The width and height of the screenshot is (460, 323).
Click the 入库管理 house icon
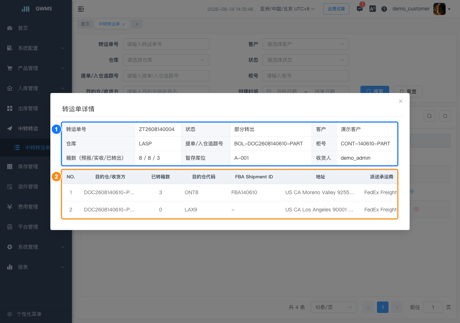coord(10,88)
